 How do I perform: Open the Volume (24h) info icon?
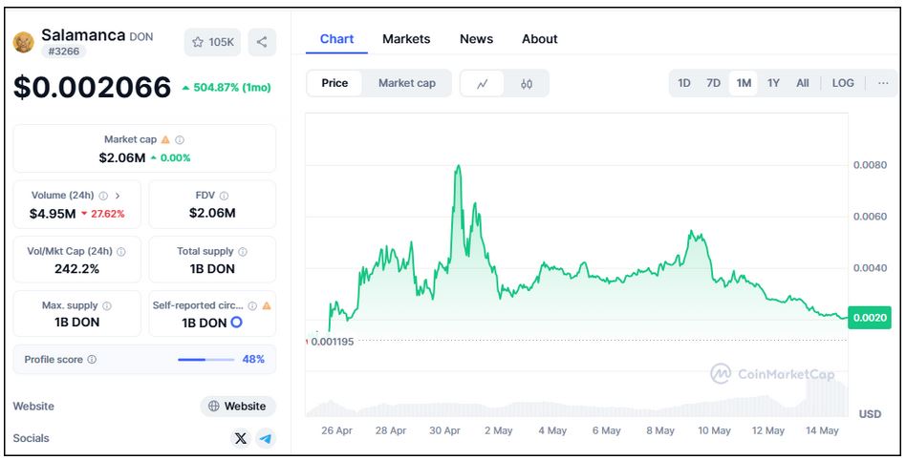point(103,196)
